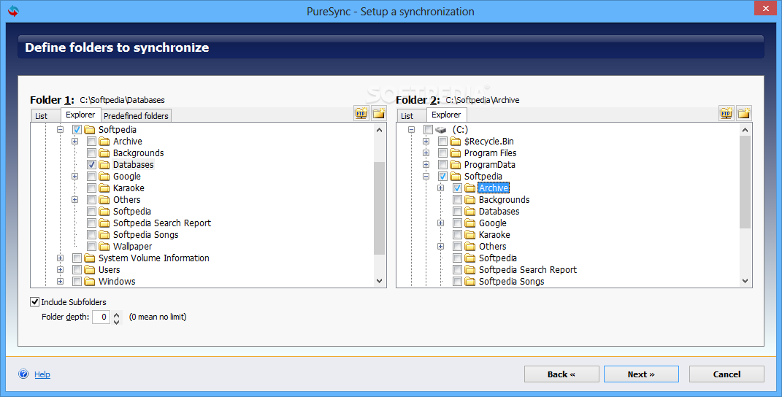Select Softpedia Songs in Folder 1 tree
Viewport: 782px width, 397px height.
pyautogui.click(x=145, y=235)
